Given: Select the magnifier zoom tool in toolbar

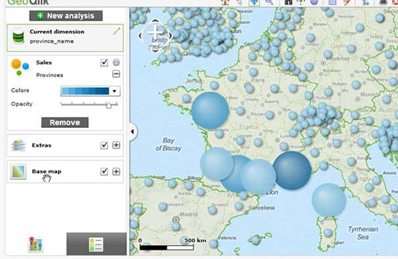Looking at the screenshot, I should coord(269,3).
